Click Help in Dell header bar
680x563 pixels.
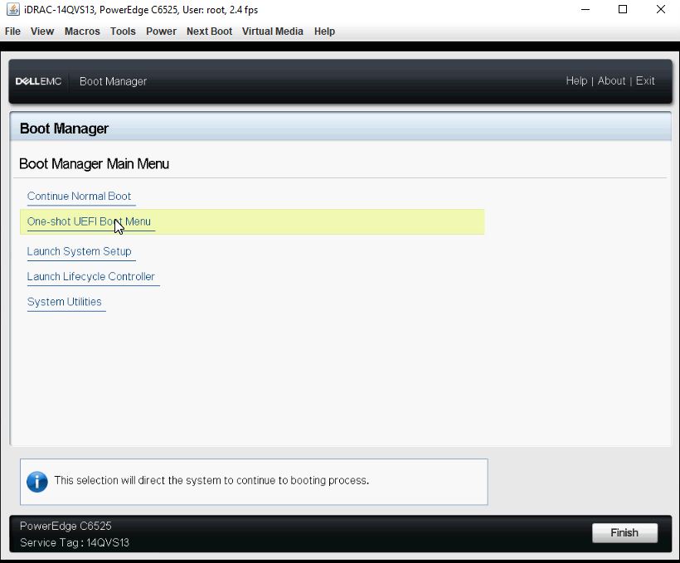(x=576, y=81)
